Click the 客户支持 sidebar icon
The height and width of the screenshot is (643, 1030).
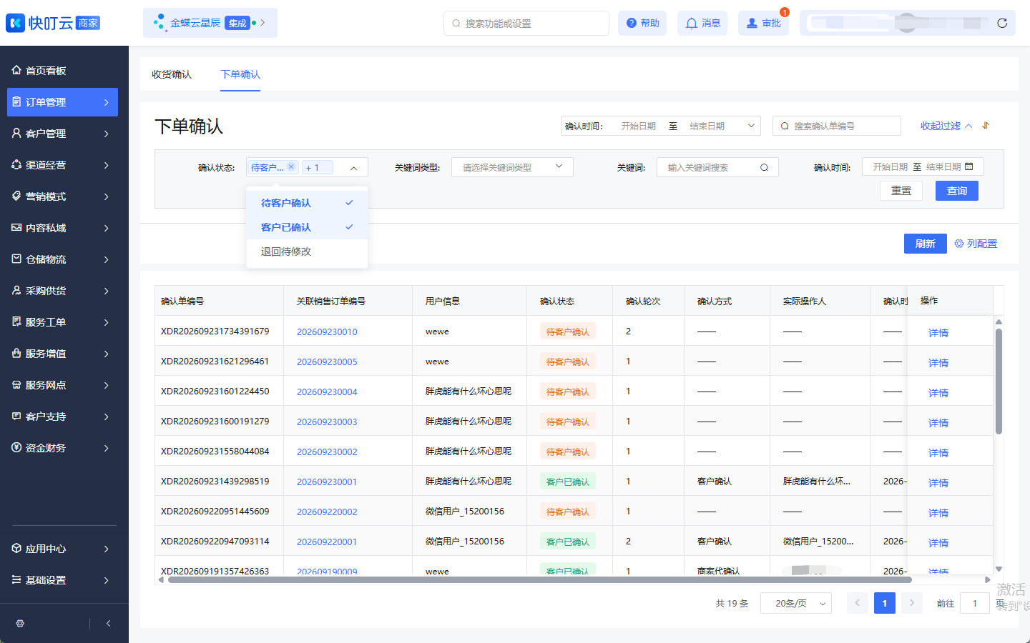(x=16, y=416)
